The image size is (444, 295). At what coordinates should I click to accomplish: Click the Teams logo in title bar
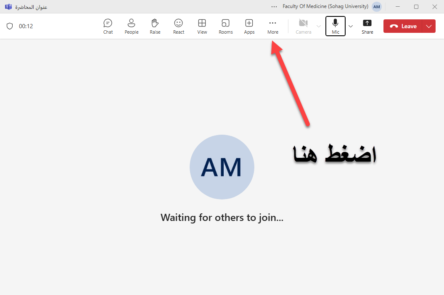(x=8, y=7)
